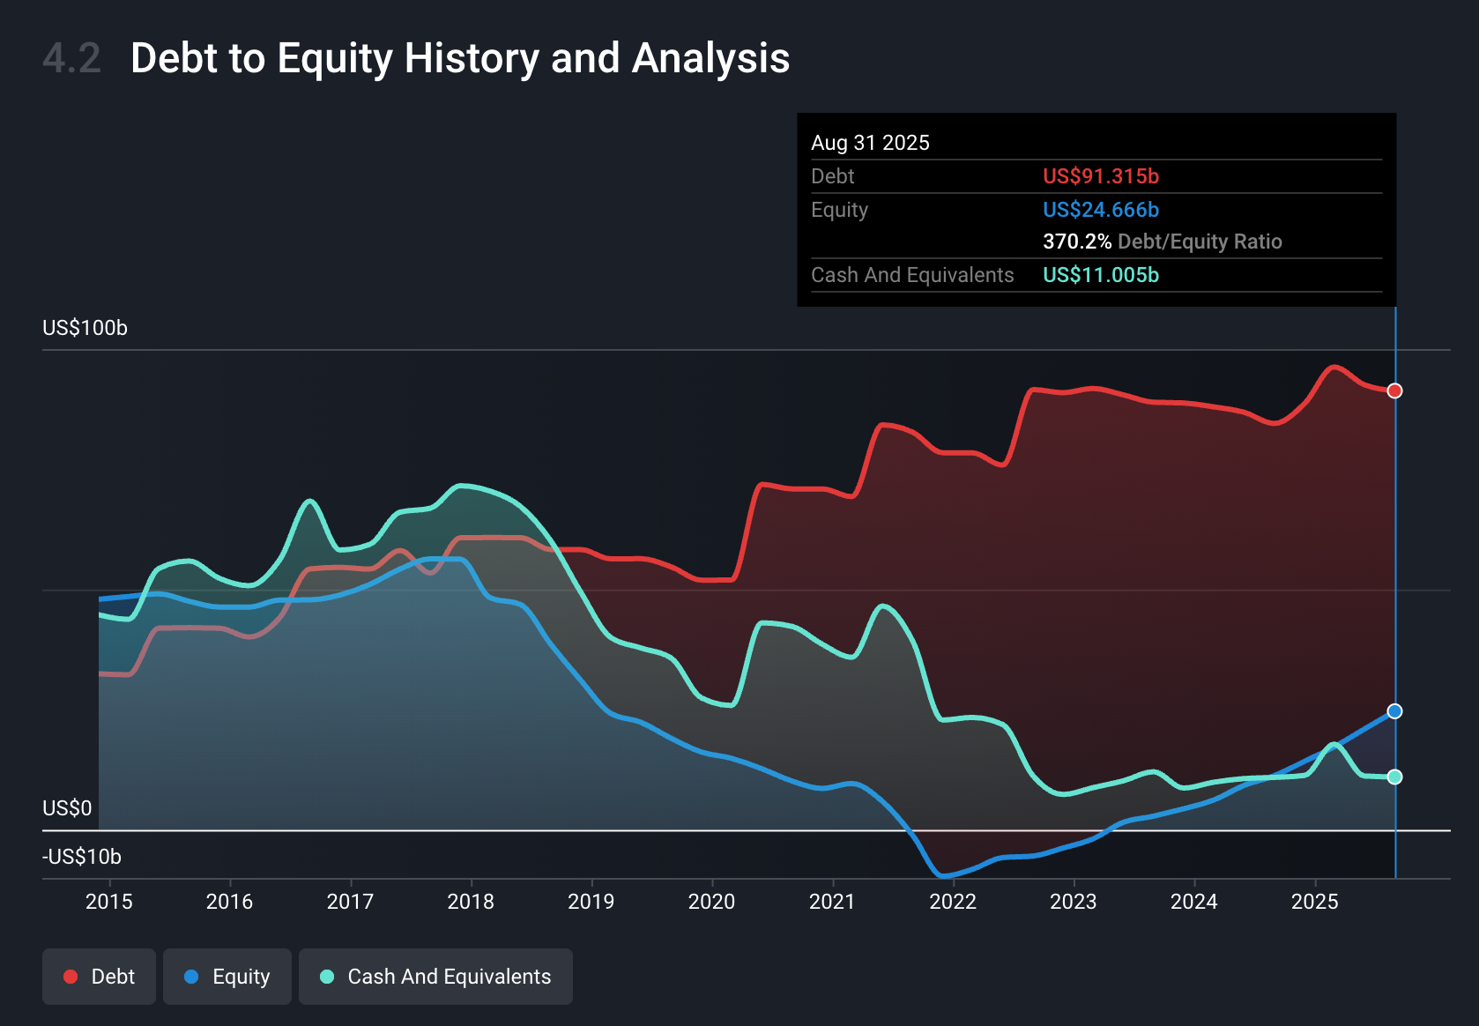
Task: Click the US$91.315b debt value in tooltip
Action: [x=1101, y=176]
